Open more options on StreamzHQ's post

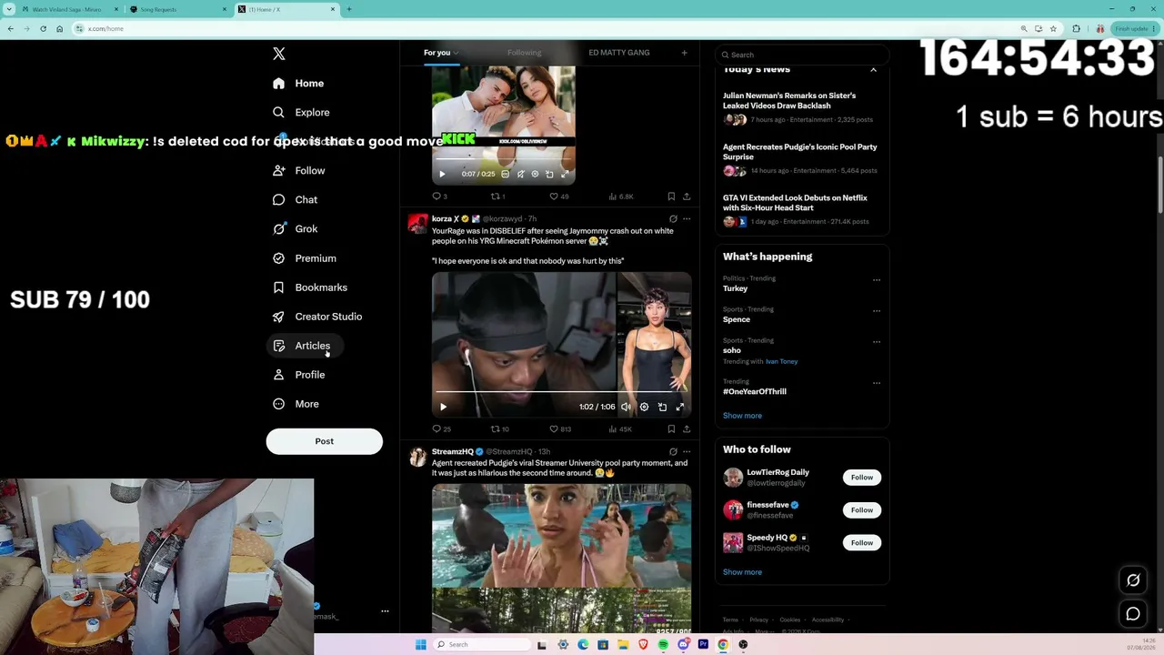click(687, 451)
